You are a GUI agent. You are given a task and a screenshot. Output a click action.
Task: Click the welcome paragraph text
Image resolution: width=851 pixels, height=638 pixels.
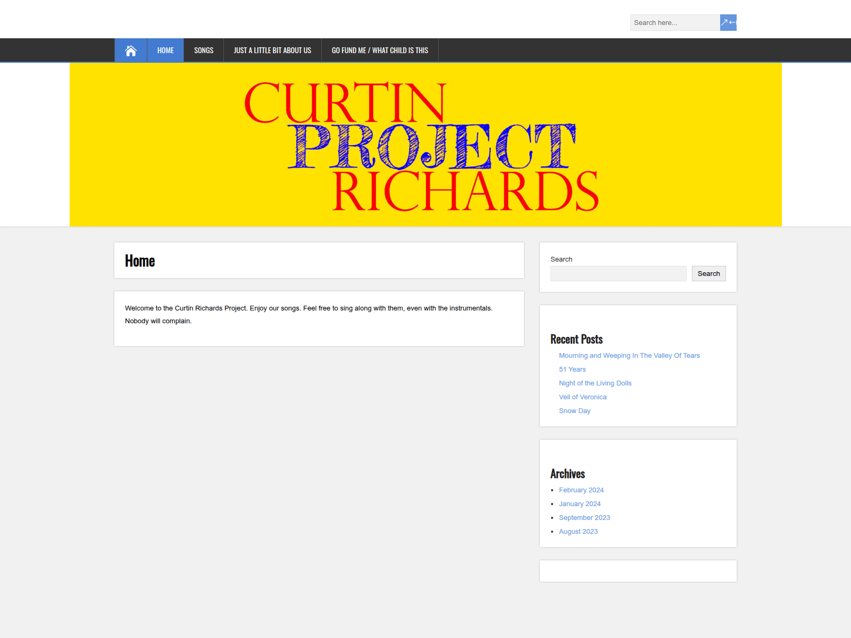(309, 315)
